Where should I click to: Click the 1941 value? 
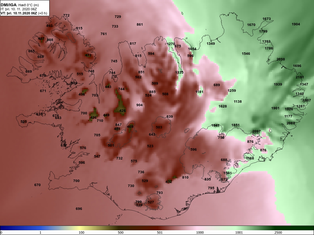(215, 125)
